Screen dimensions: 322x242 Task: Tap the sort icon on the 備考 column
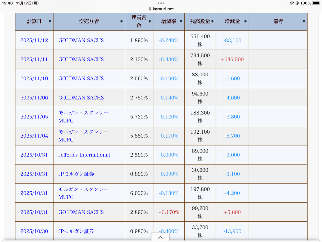point(304,21)
